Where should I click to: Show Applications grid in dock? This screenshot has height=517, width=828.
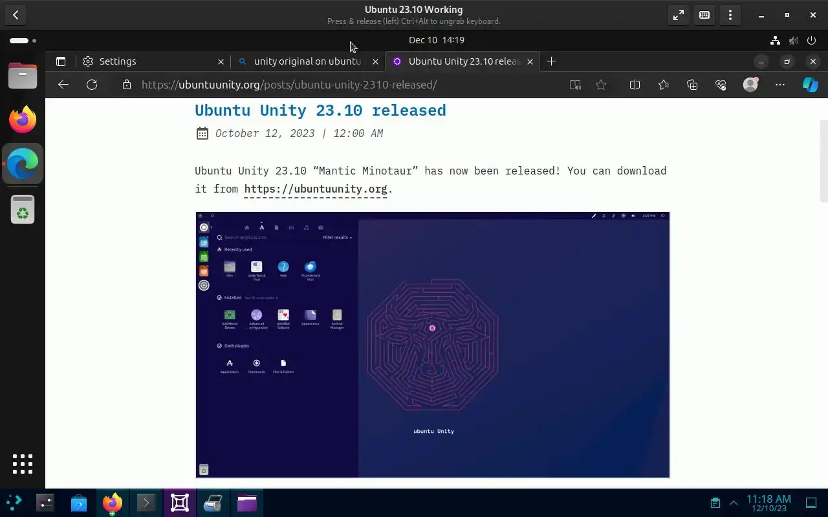pos(23,464)
